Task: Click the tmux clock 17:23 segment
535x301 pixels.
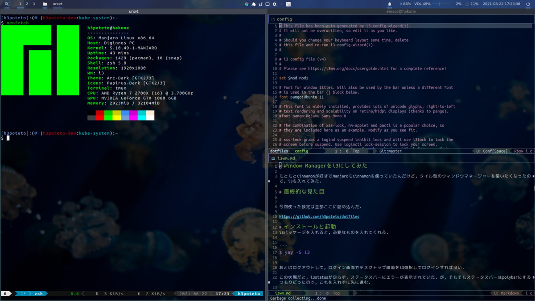Action: tap(222, 294)
